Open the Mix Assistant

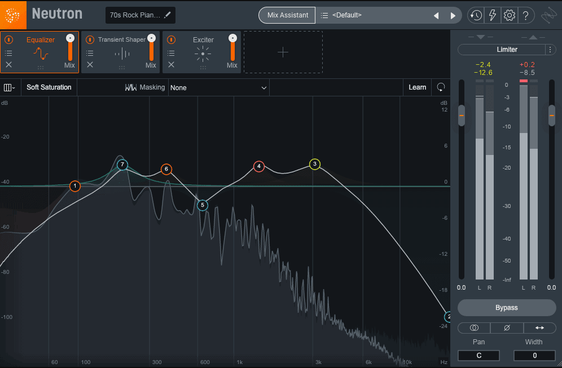click(287, 15)
